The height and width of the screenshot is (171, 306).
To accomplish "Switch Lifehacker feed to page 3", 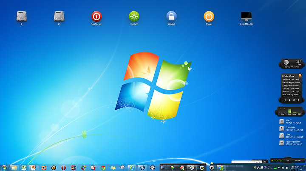I will [x=294, y=100].
